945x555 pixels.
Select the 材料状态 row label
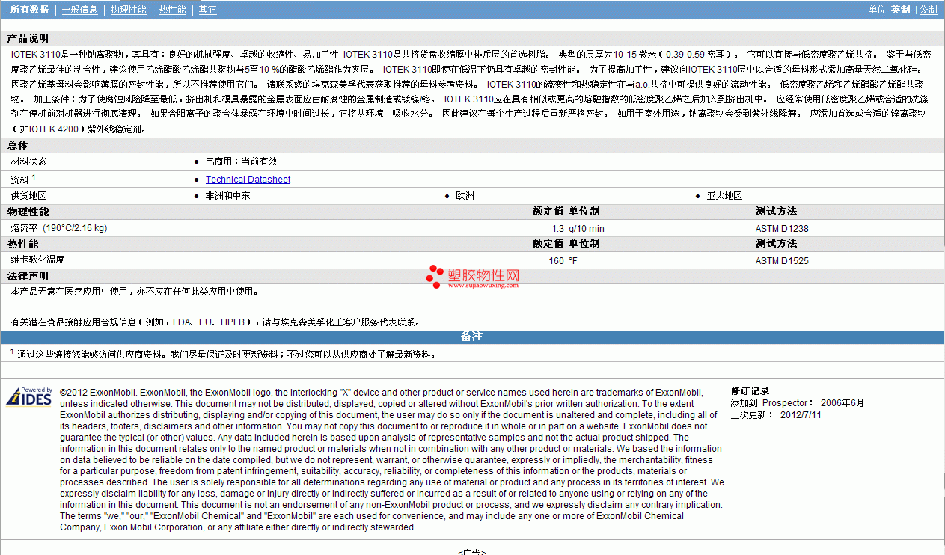pos(28,162)
